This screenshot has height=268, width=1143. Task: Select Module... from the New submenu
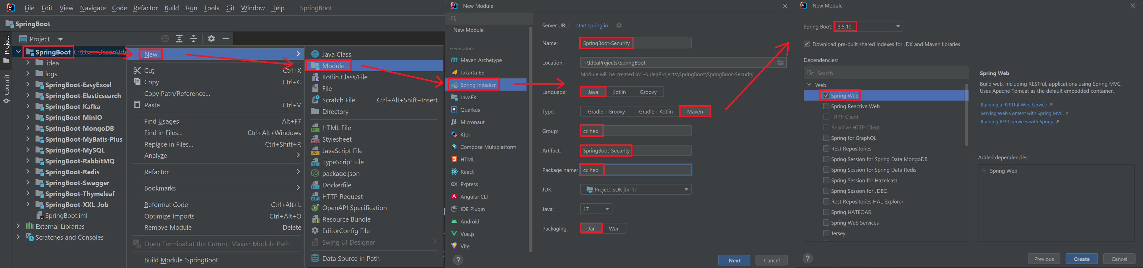[335, 66]
